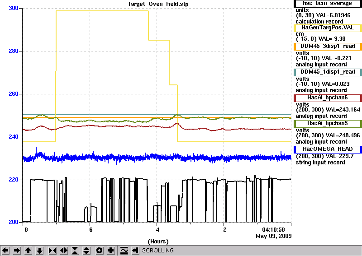Click the up-down triangles Y-axis zoom button

click(86, 251)
